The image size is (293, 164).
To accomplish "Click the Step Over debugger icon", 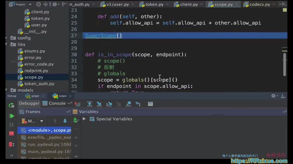I will pyautogui.click(x=89, y=104).
